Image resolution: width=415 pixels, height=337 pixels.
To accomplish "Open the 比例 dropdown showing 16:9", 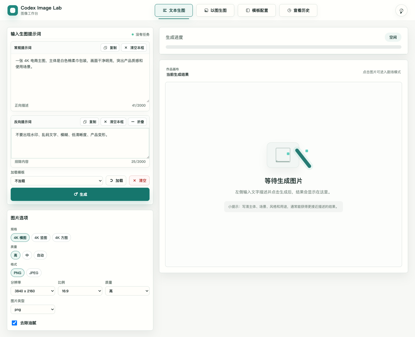I will coord(80,291).
